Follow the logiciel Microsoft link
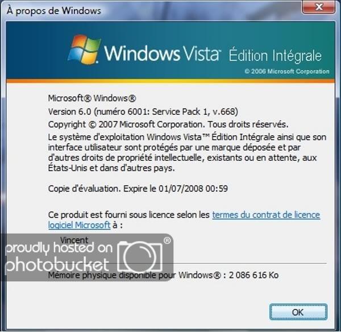The width and height of the screenshot is (341, 332). (79, 225)
